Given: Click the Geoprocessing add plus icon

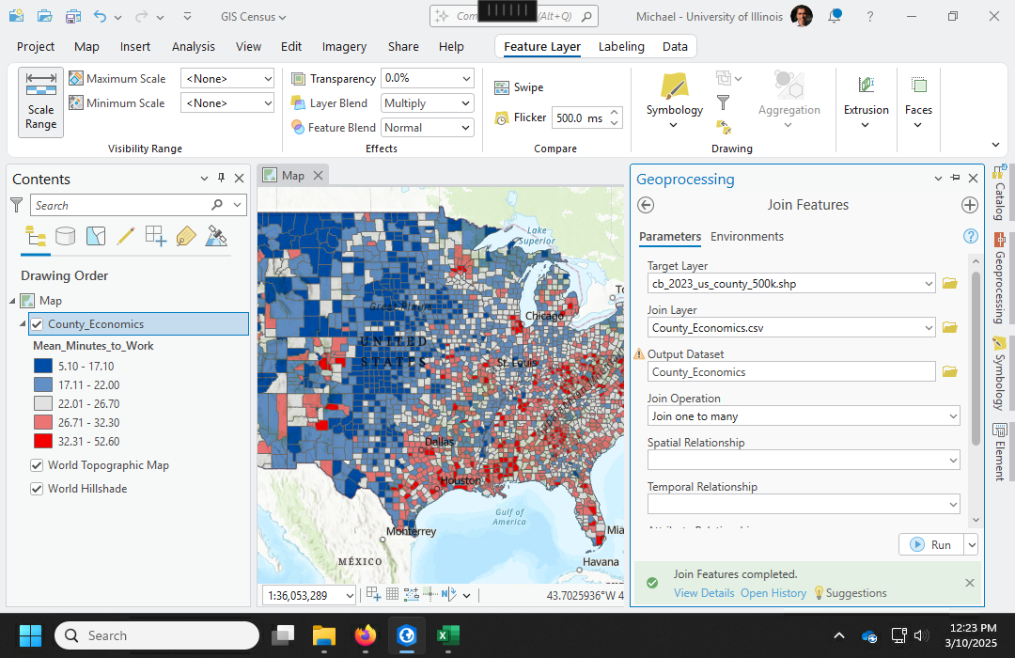Looking at the screenshot, I should tap(970, 205).
